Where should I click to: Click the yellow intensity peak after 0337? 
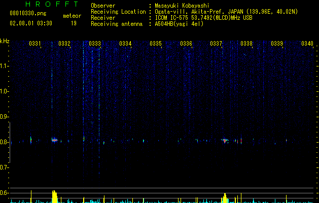tap(225, 198)
